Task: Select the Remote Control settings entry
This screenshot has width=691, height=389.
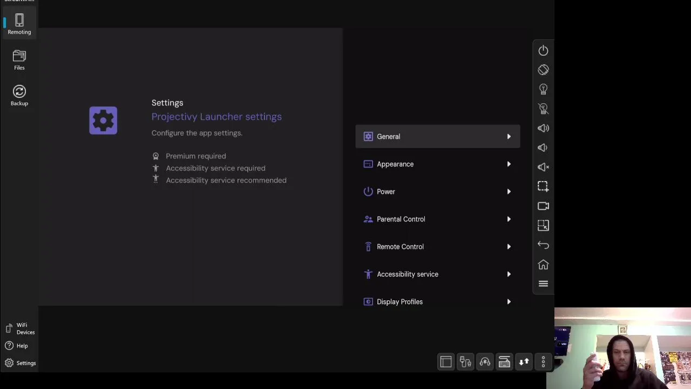Action: pyautogui.click(x=438, y=247)
